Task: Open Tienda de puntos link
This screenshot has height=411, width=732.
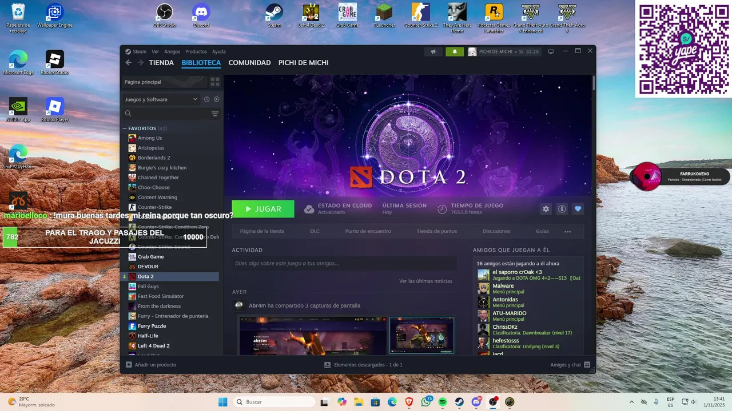Action: (x=437, y=231)
